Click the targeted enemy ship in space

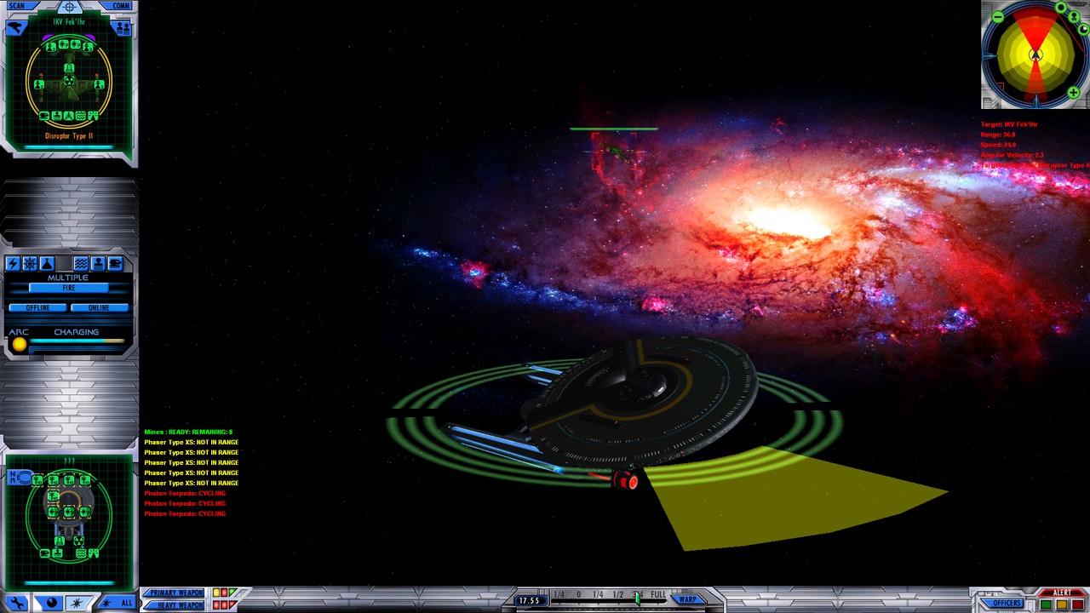[x=613, y=152]
